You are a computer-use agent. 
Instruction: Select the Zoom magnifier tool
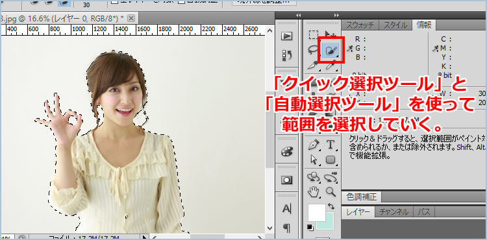(x=331, y=192)
